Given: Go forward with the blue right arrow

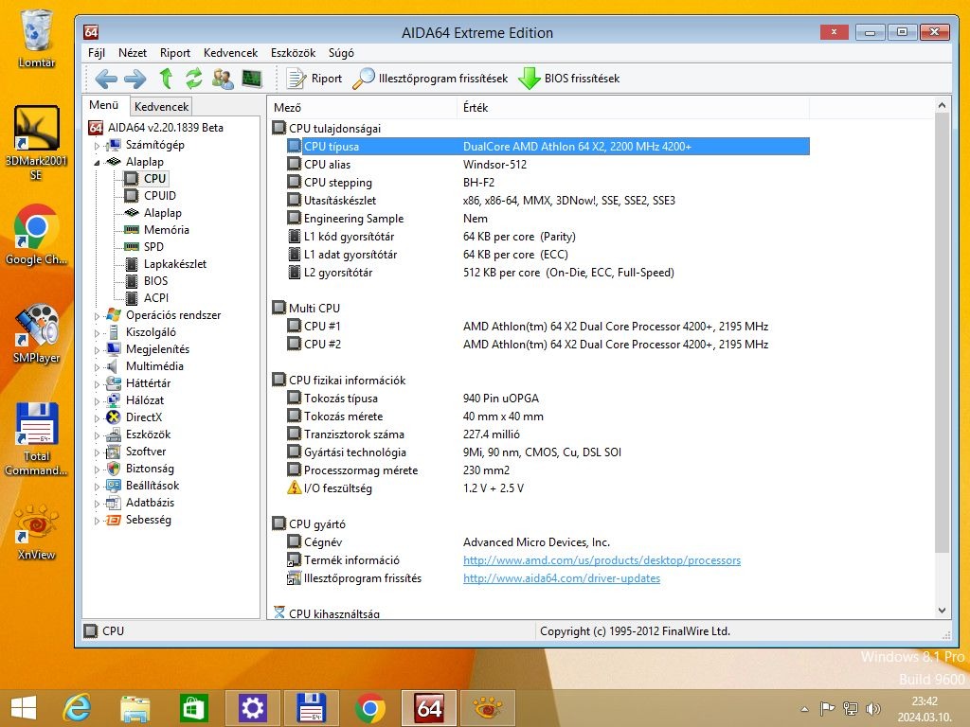Looking at the screenshot, I should [135, 79].
